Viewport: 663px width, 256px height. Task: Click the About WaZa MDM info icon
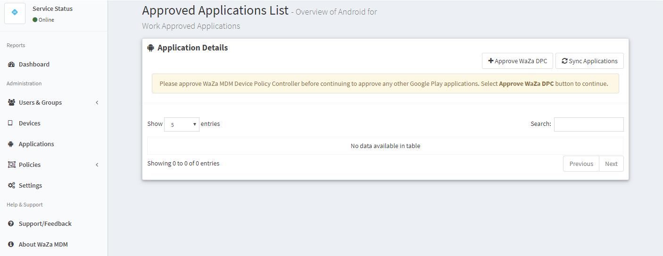click(x=11, y=244)
